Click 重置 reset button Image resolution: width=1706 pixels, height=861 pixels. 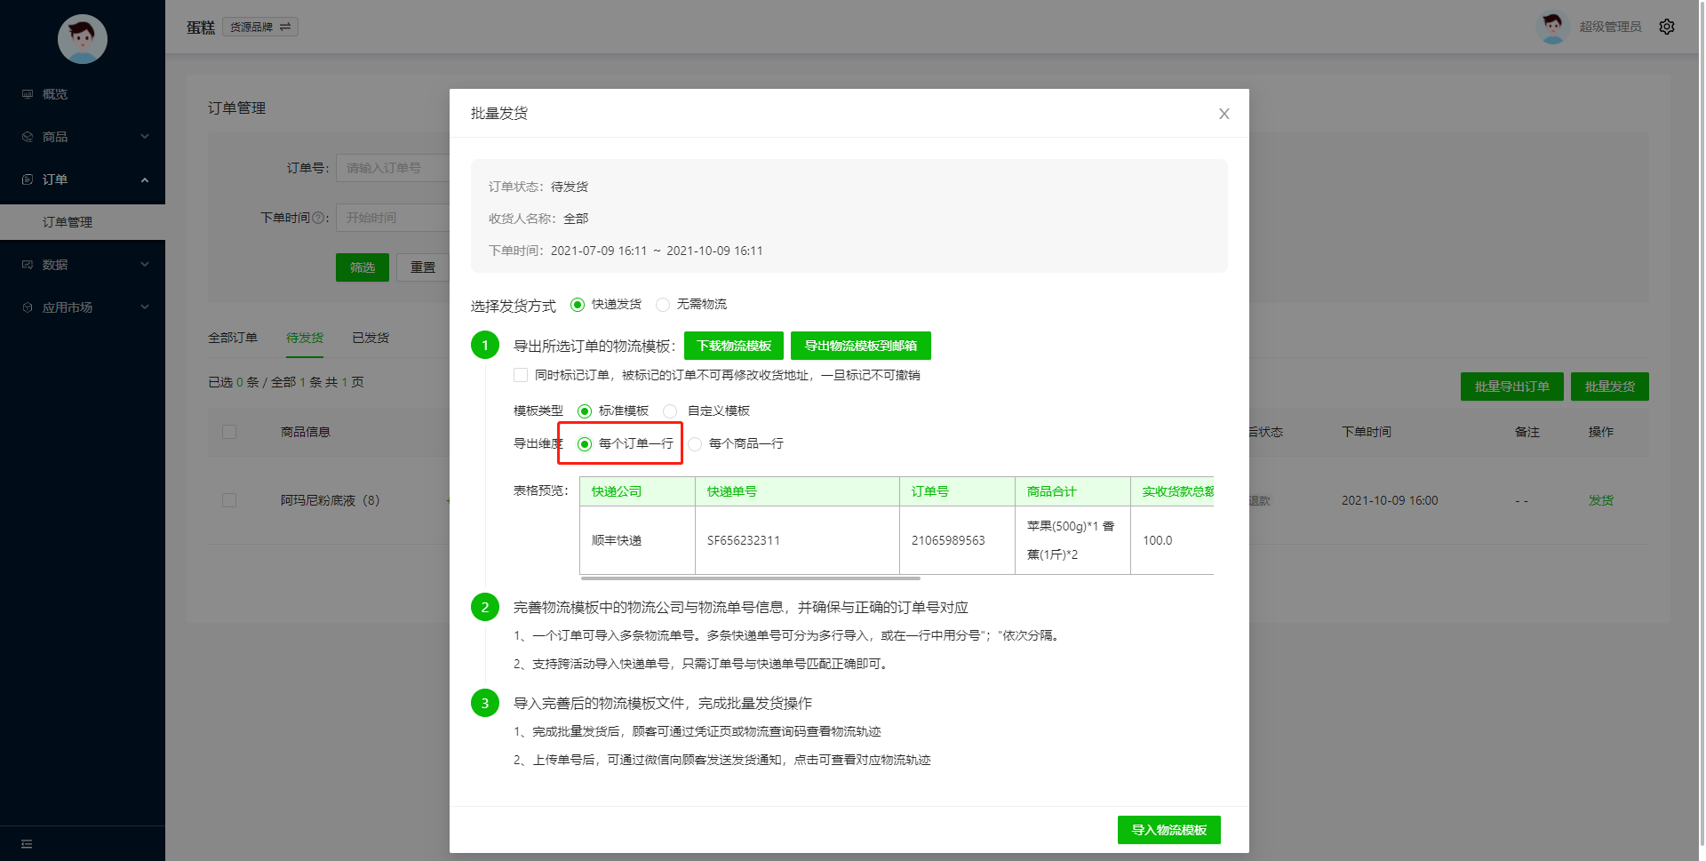click(423, 267)
